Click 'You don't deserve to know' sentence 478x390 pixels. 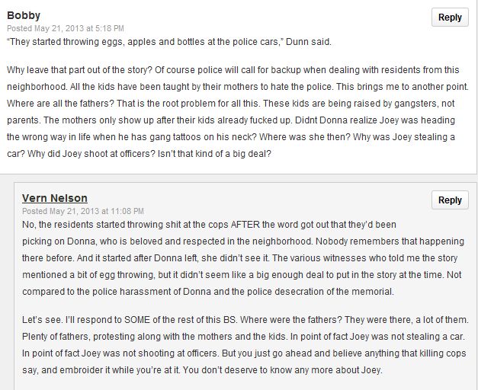(282, 370)
